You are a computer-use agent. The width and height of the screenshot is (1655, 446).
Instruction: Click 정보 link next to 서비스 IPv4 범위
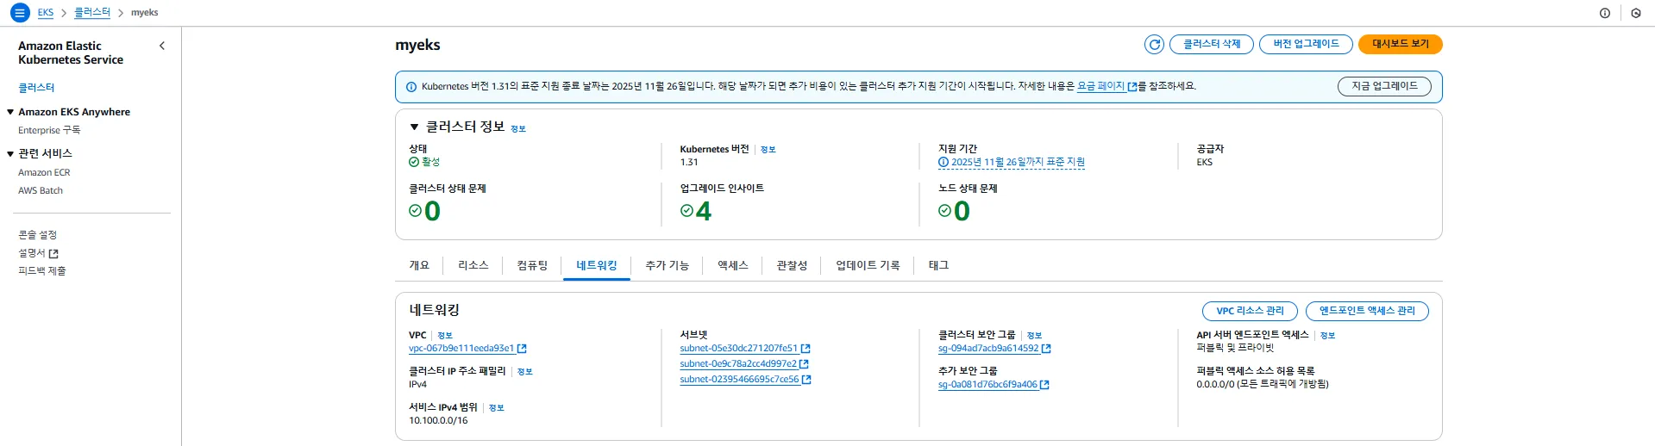[x=497, y=408]
